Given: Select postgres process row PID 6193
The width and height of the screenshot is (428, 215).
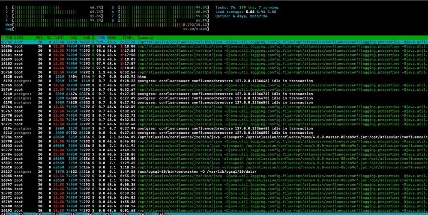Looking at the screenshot, I should click(x=214, y=81).
